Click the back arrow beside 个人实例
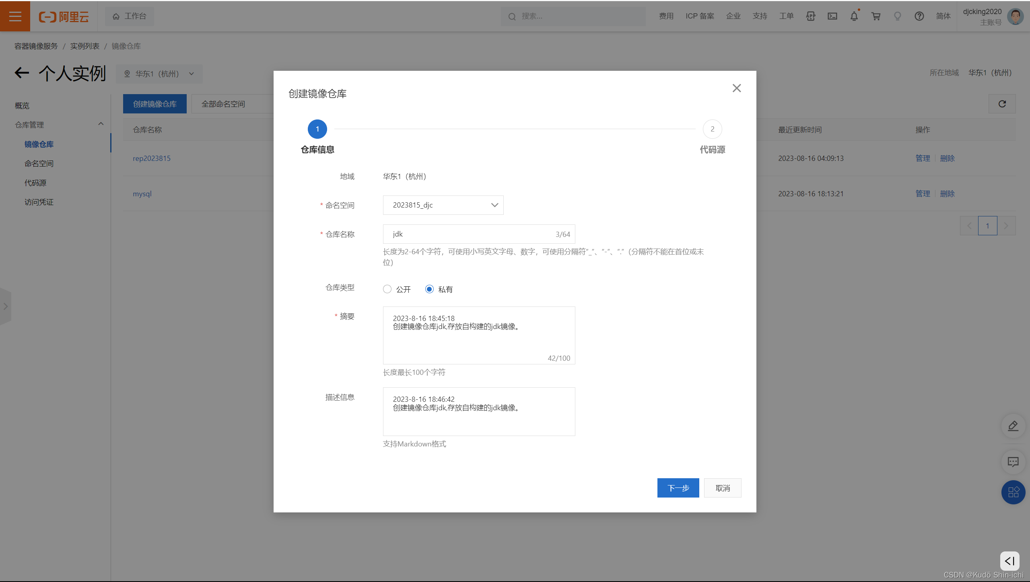 tap(22, 73)
